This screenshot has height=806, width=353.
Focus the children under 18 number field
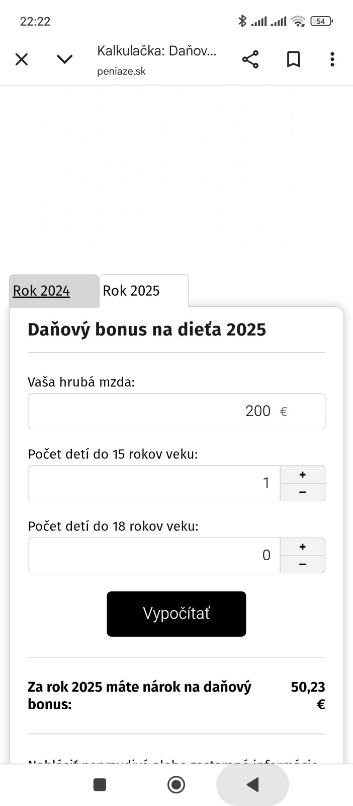154,555
